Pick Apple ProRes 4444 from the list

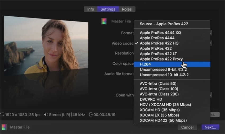(x=172, y=38)
